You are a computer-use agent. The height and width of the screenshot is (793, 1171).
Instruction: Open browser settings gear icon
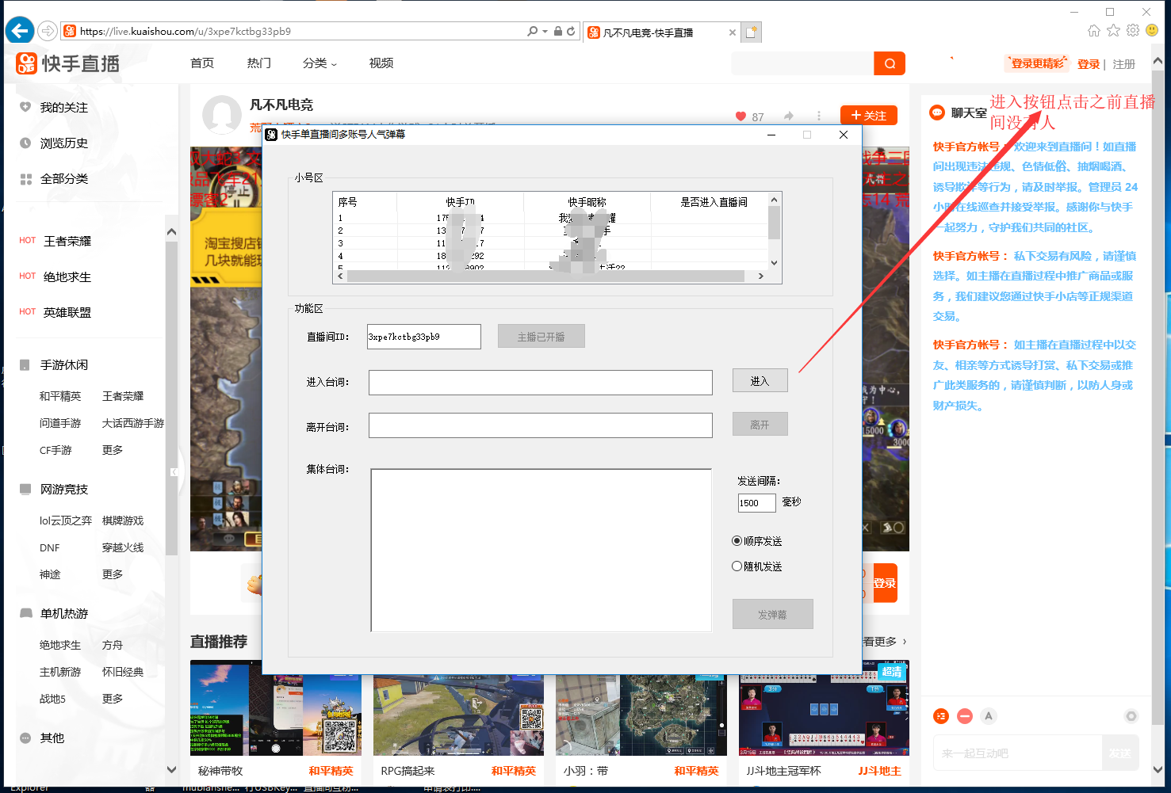1133,30
